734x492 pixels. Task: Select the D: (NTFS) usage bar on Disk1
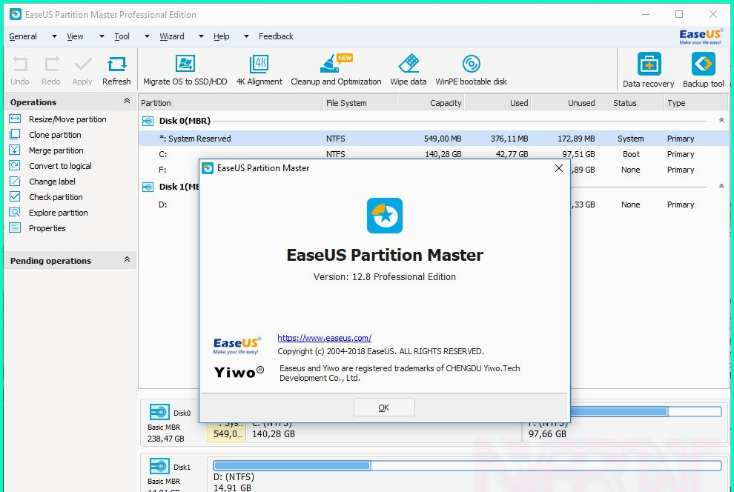(467, 466)
